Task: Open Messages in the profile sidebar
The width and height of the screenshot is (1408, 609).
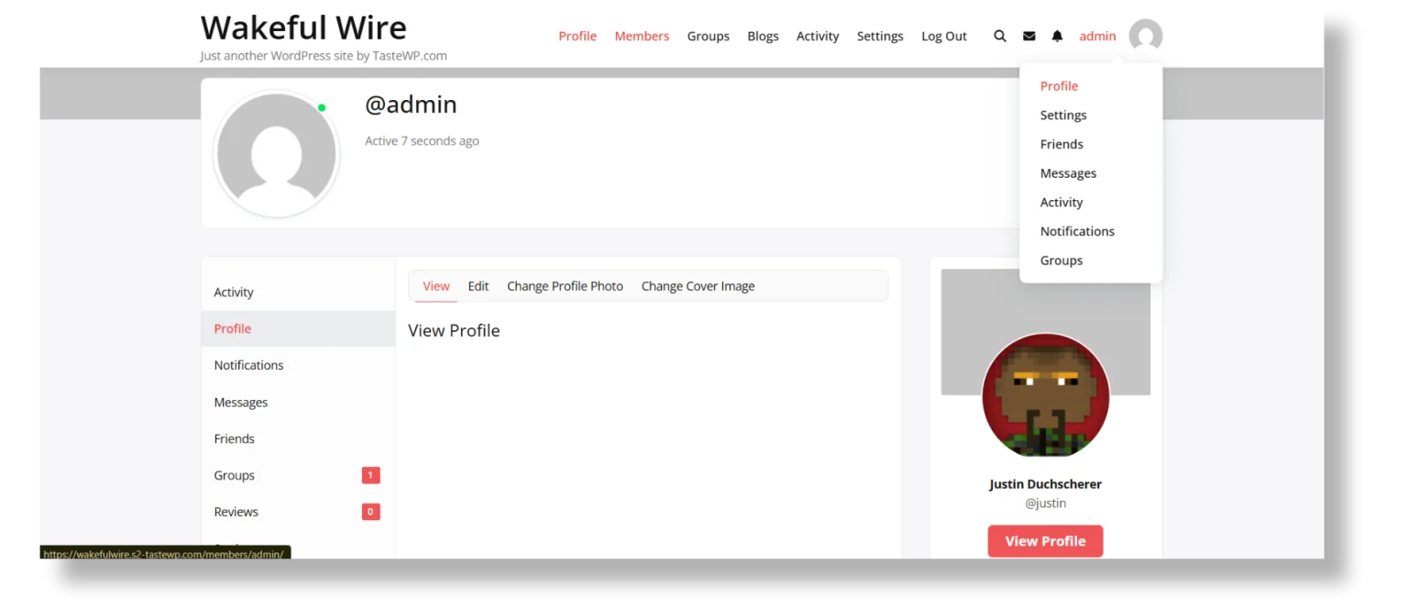Action: [x=298, y=403]
